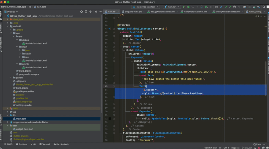Click the red Stop square icon
269x149 pixels.
tap(210, 7)
